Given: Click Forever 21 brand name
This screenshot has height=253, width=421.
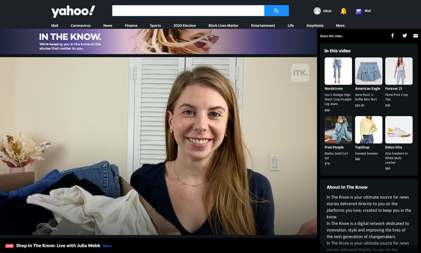Looking at the screenshot, I should click(x=394, y=89).
